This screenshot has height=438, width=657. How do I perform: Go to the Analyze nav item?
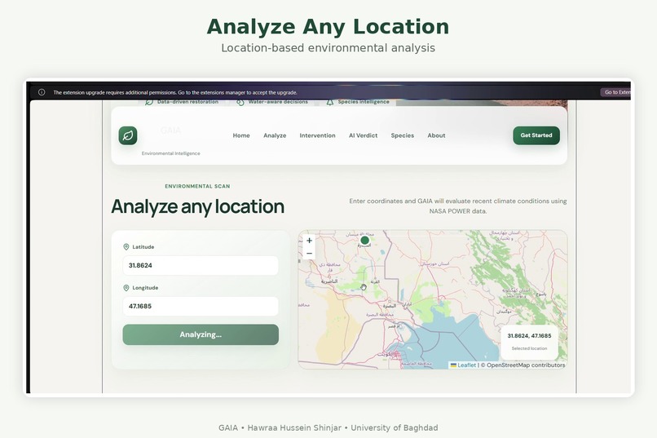tap(275, 135)
